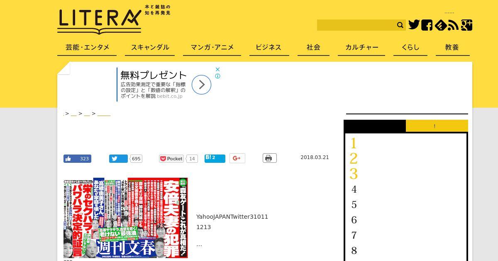Click ranking entry number 3
The image size is (498, 261).
pos(354,174)
